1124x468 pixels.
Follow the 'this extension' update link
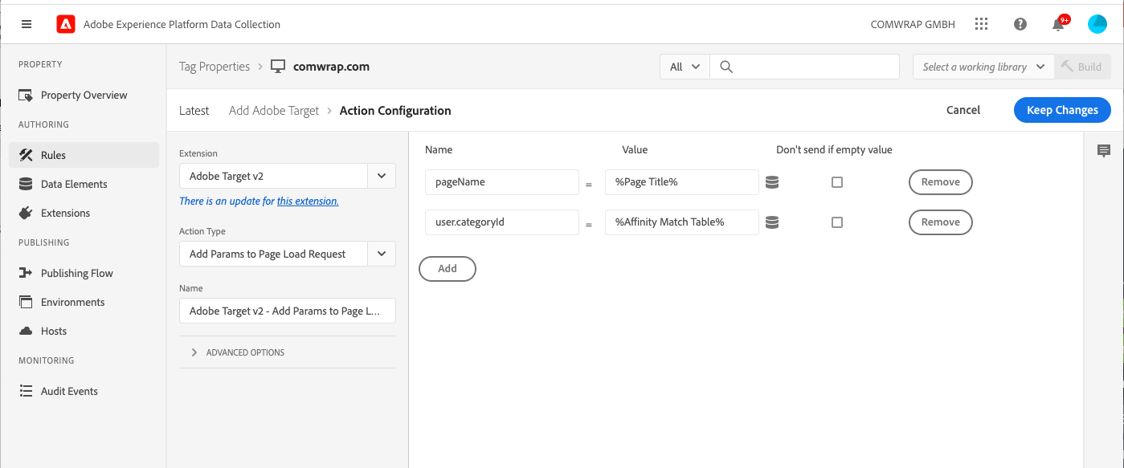pos(308,201)
